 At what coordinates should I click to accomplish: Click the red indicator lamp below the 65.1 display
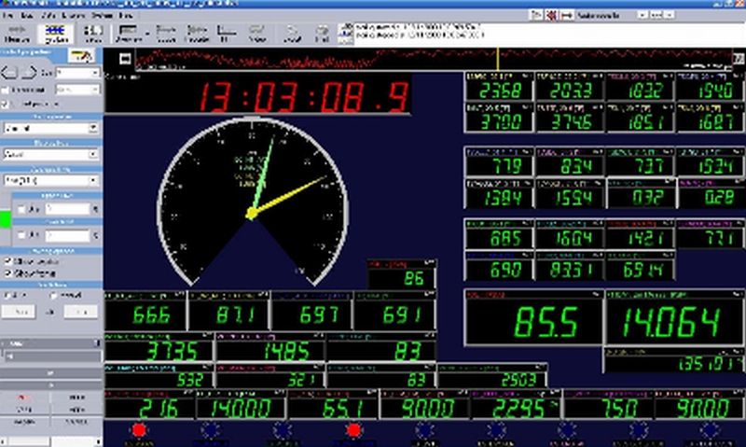click(353, 431)
